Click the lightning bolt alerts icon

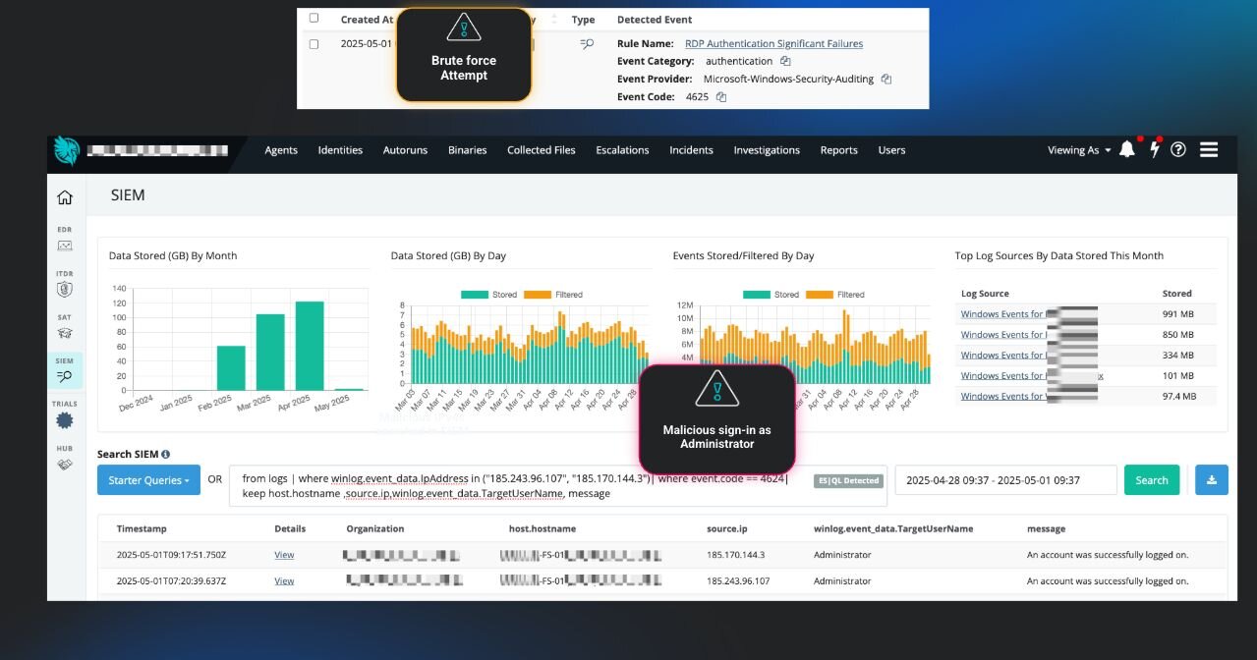click(1155, 150)
